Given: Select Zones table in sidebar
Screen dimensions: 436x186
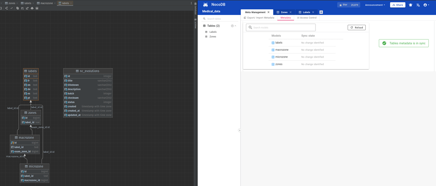Looking at the screenshot, I should pyautogui.click(x=212, y=37).
